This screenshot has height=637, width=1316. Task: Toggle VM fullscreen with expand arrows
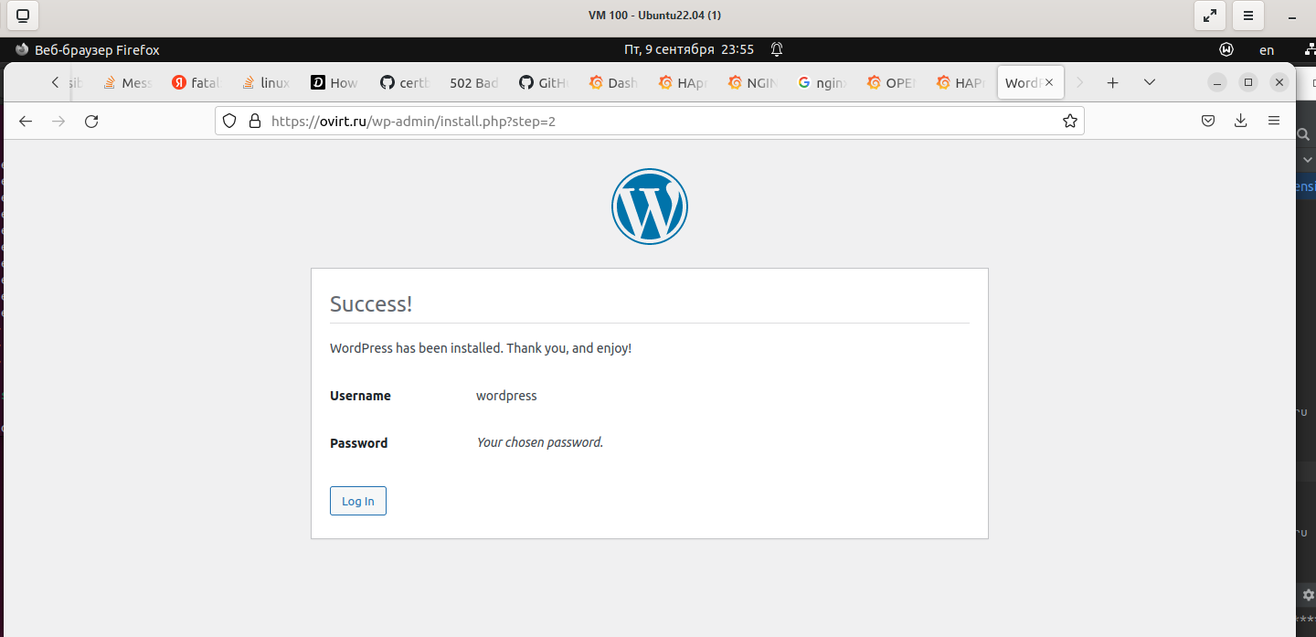click(1210, 16)
